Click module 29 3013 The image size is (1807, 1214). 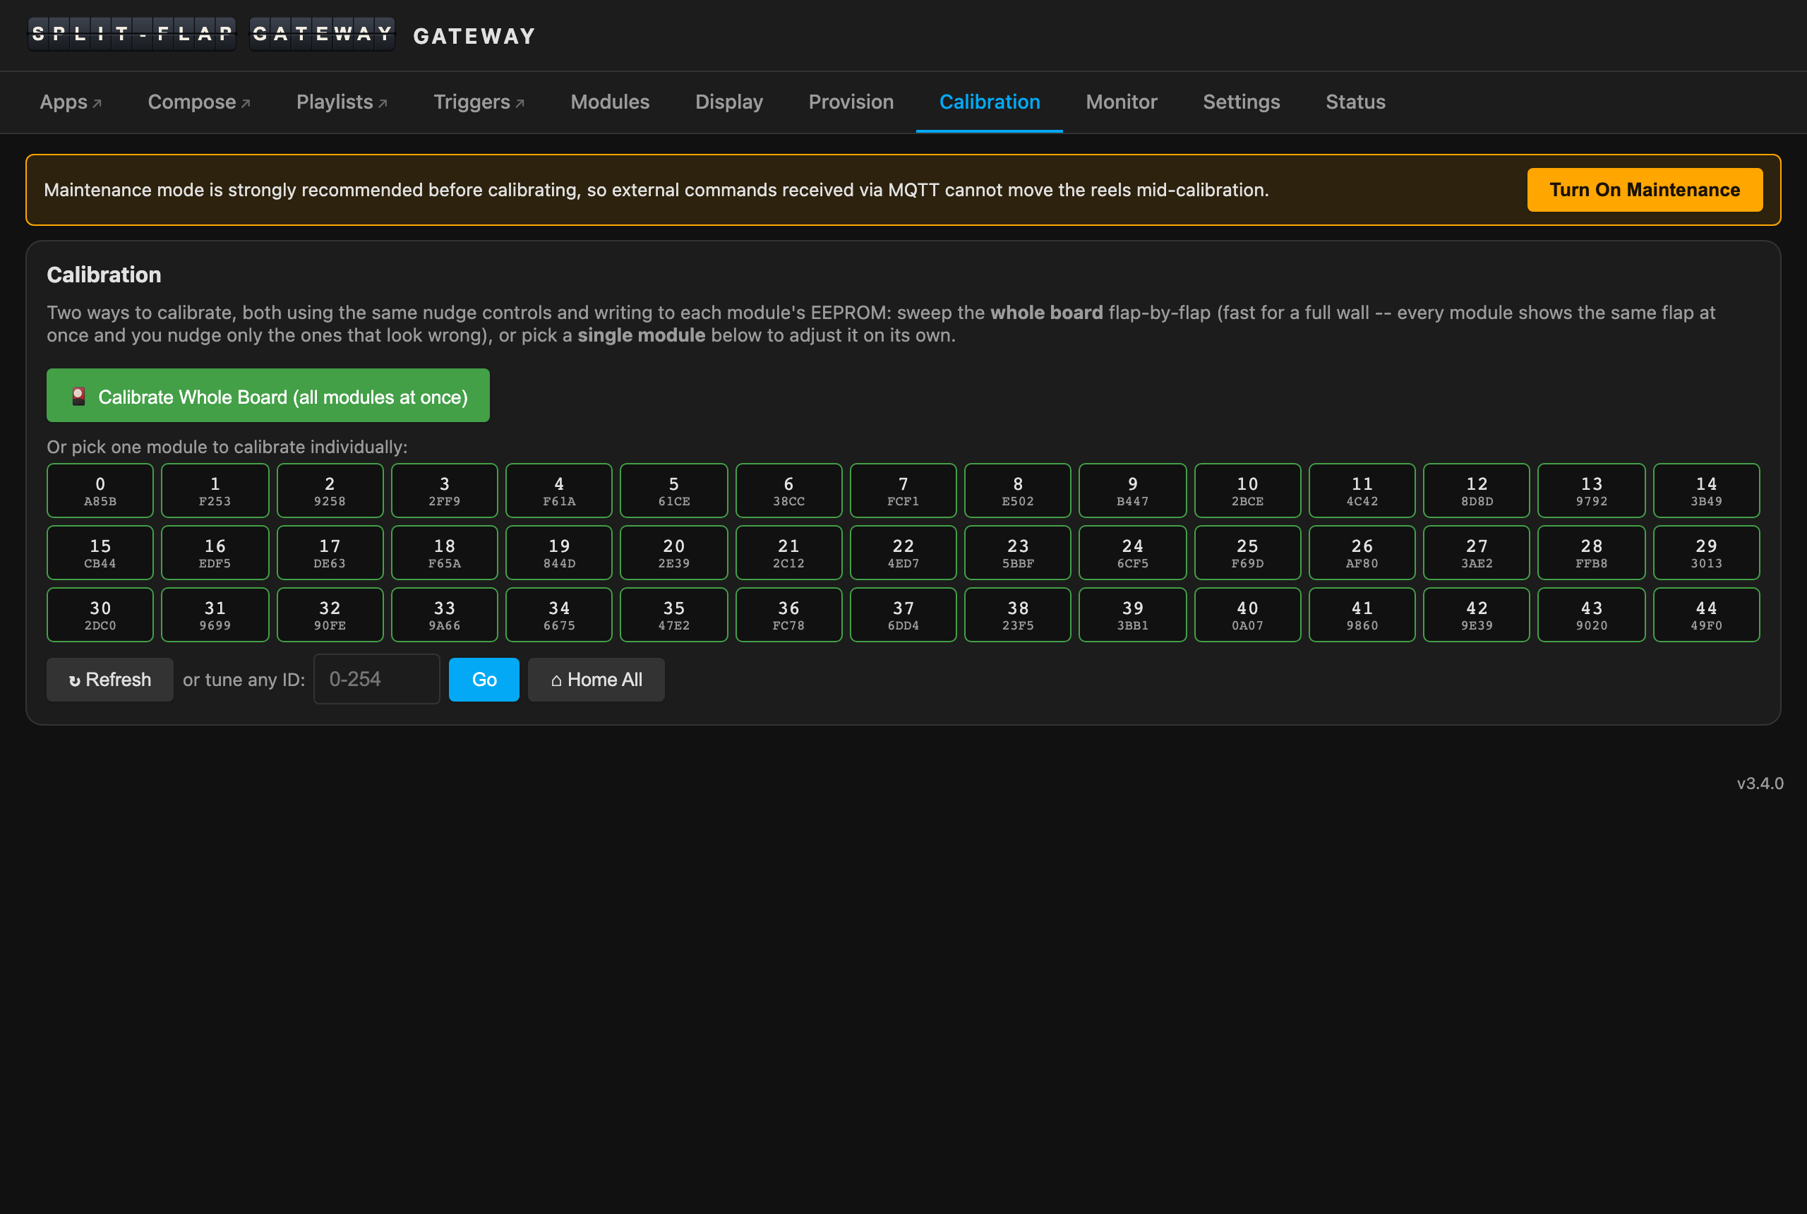[x=1706, y=553]
